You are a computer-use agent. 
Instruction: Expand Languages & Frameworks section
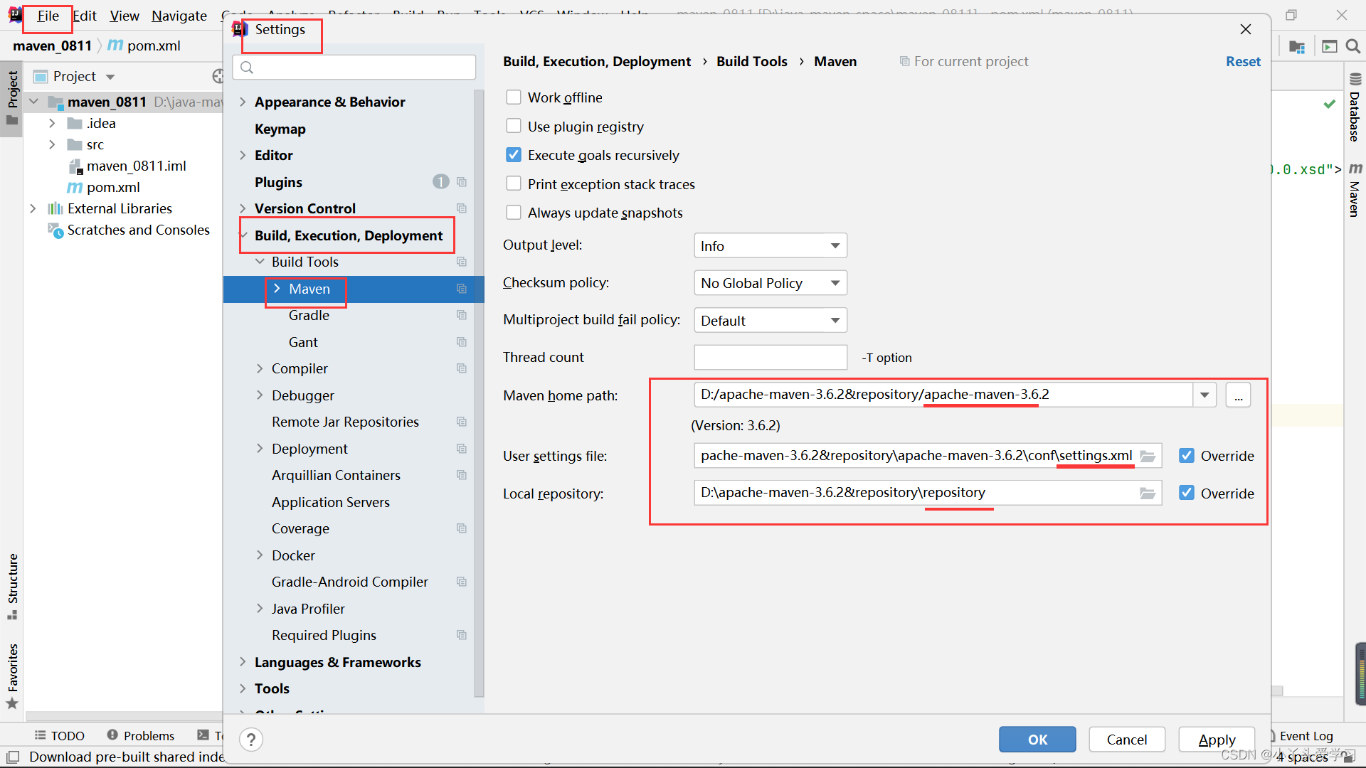coord(243,662)
